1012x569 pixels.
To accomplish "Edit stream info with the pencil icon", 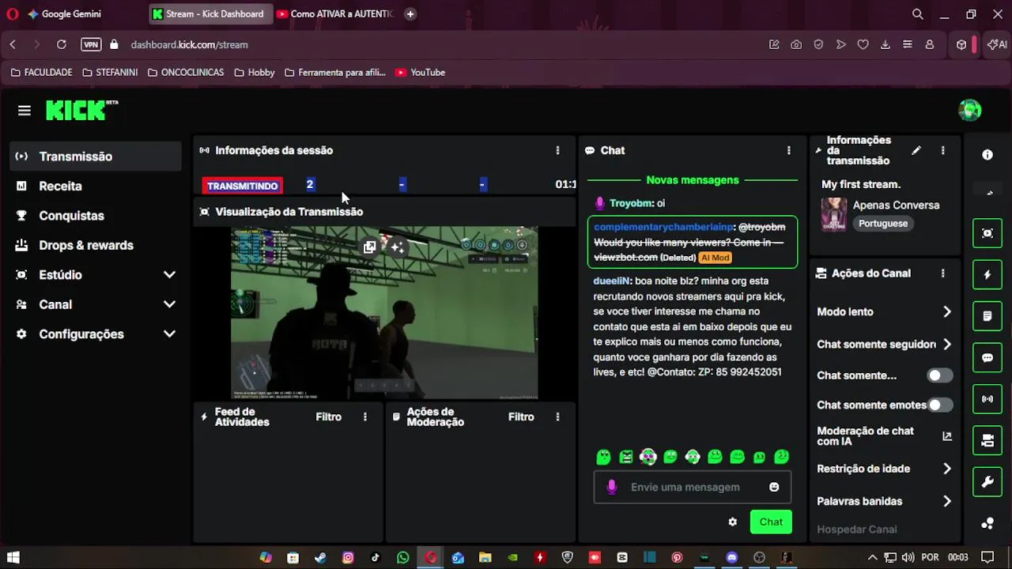I will pyautogui.click(x=916, y=150).
